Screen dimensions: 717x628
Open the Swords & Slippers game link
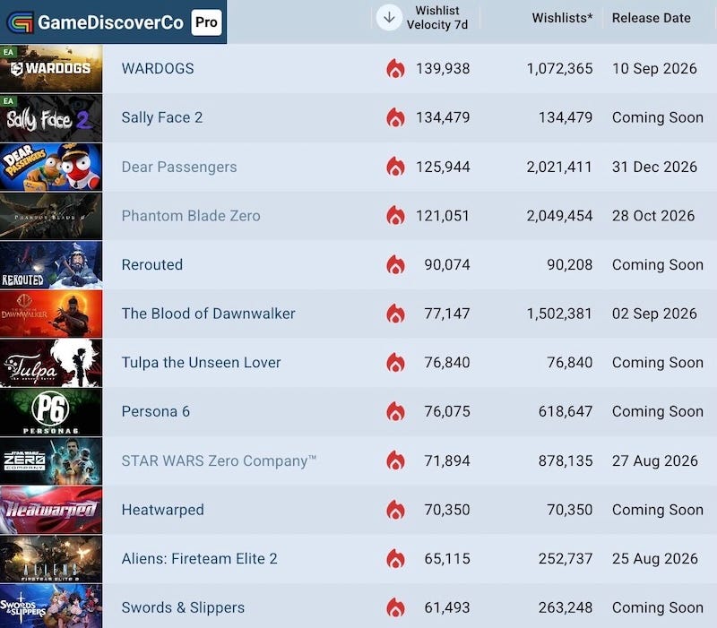click(x=183, y=607)
